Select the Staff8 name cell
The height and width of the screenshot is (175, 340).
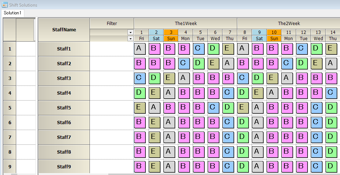64,152
